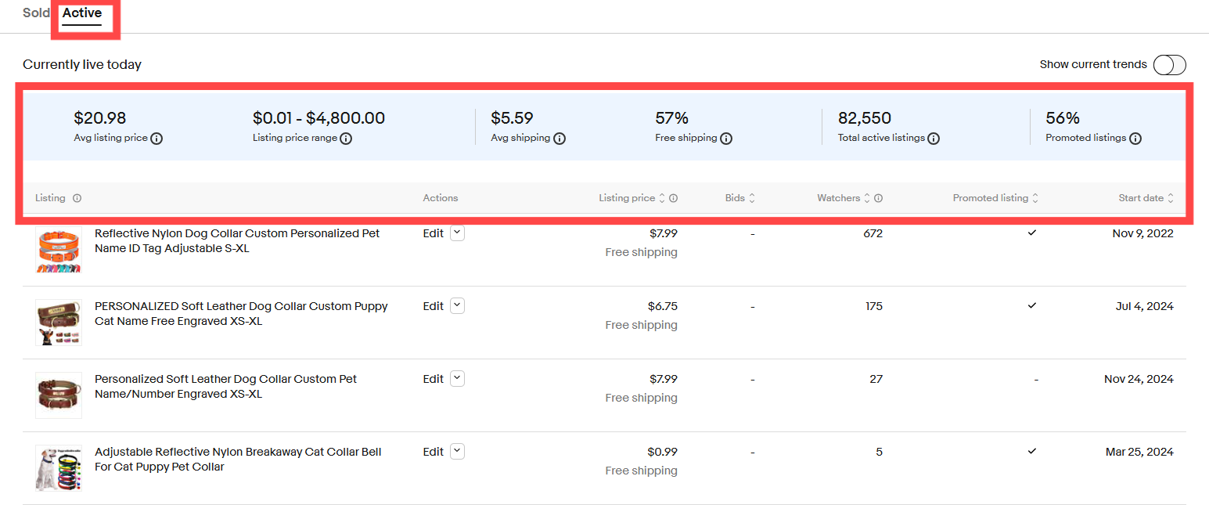
Task: Click info icon beside Avg listing price
Action: (x=157, y=139)
